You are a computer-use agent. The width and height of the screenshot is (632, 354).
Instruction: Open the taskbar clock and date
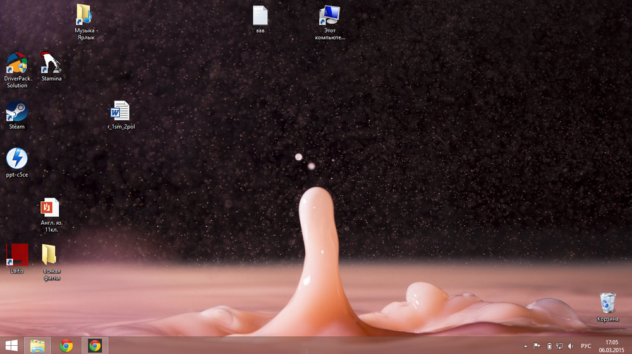point(611,346)
